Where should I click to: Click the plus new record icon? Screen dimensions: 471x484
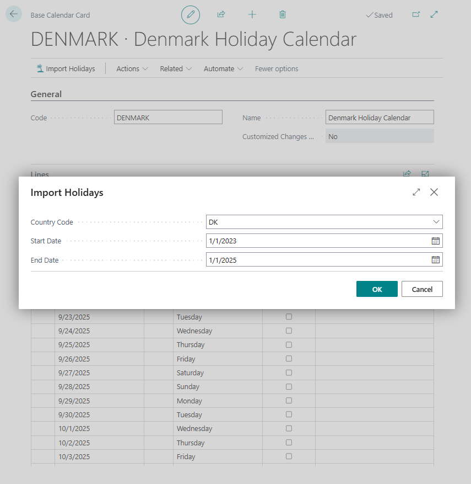coord(252,14)
